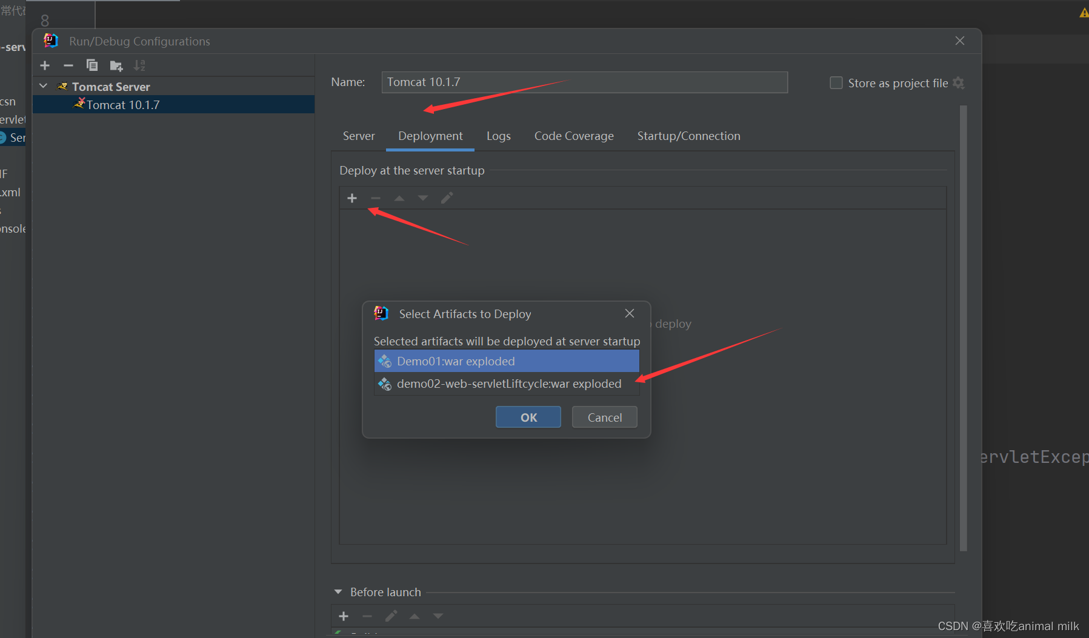This screenshot has height=638, width=1089.
Task: Open the Startup/Connection tab
Action: click(688, 136)
